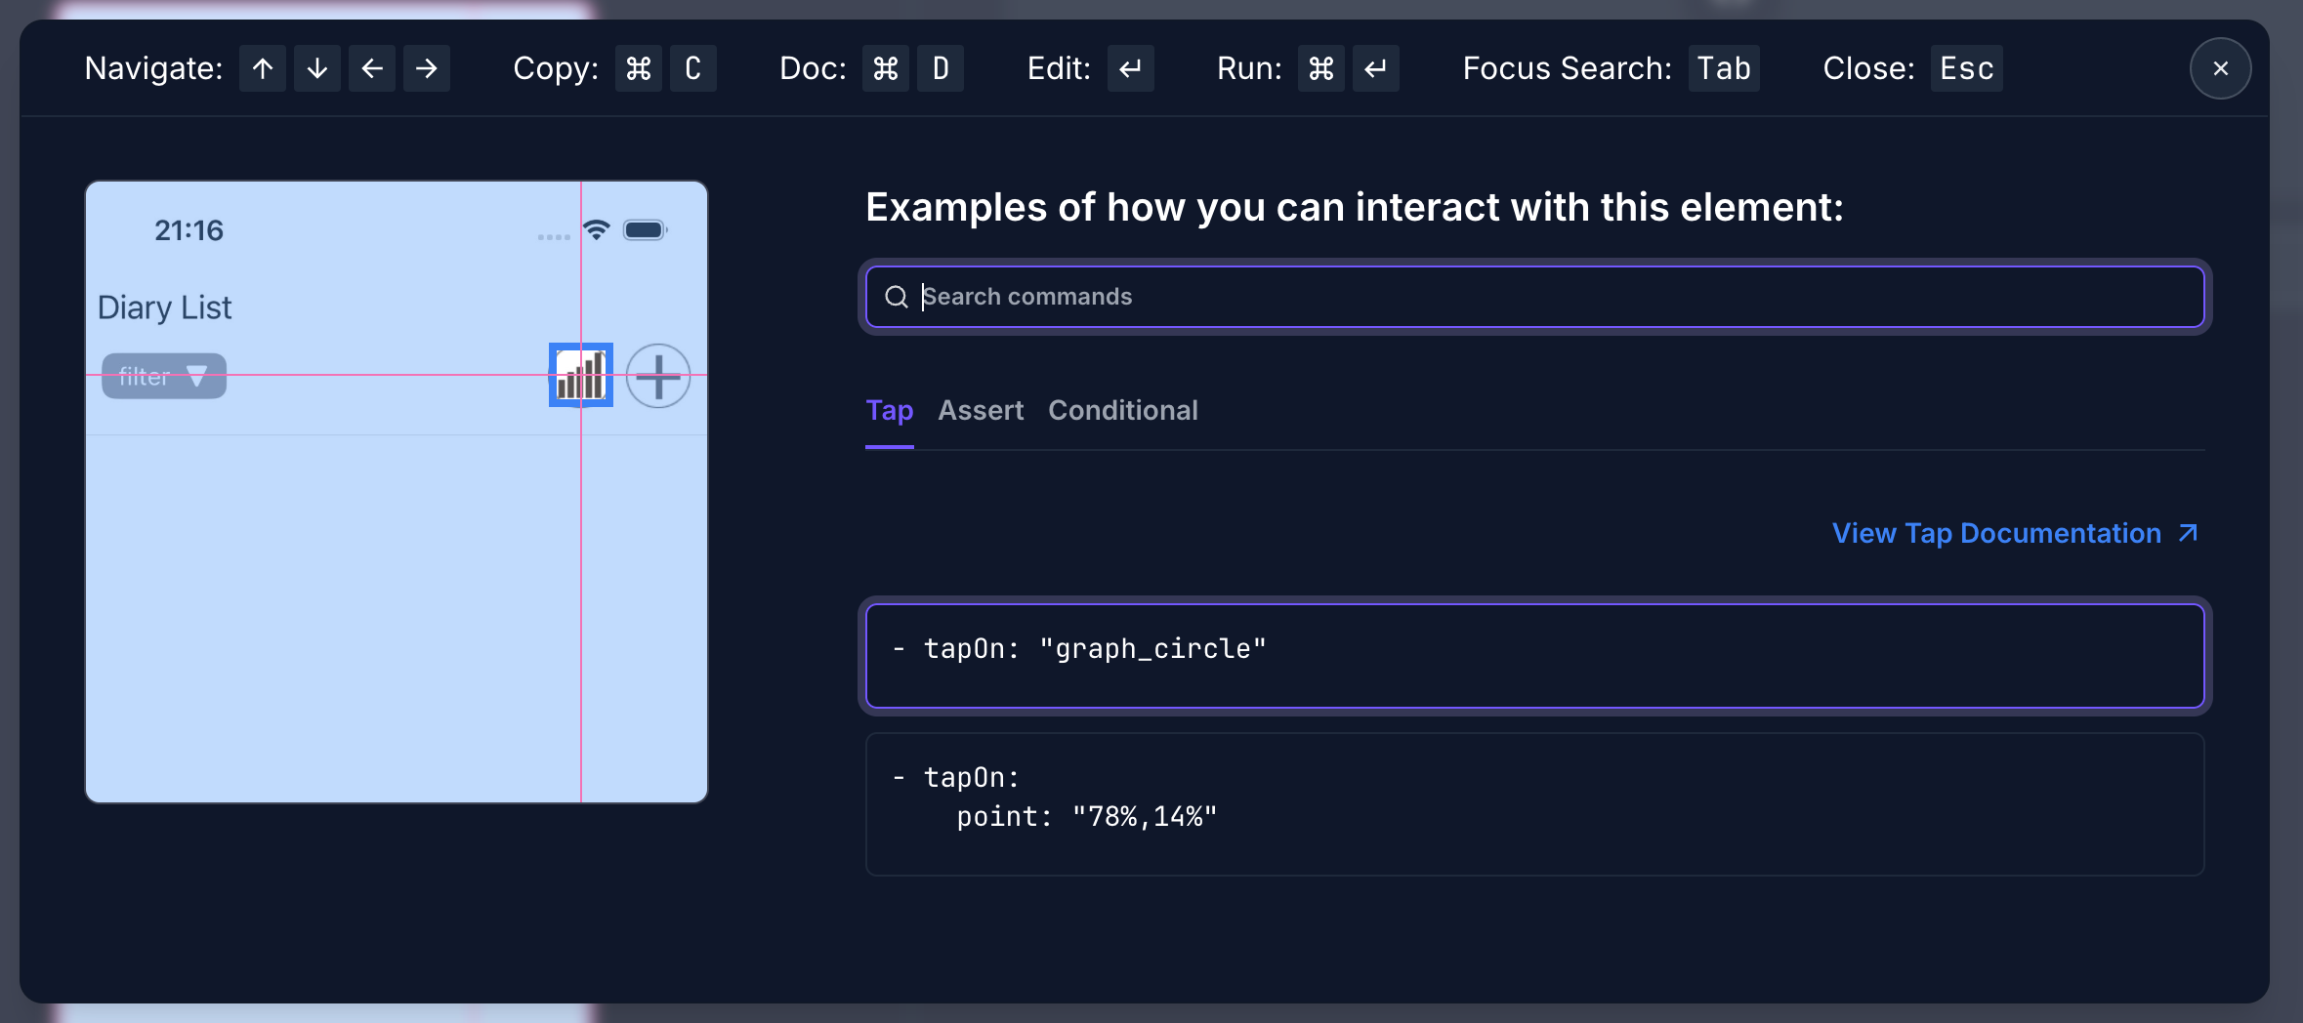Select the Tap tab
Screen dimensions: 2303x1023
[890, 410]
